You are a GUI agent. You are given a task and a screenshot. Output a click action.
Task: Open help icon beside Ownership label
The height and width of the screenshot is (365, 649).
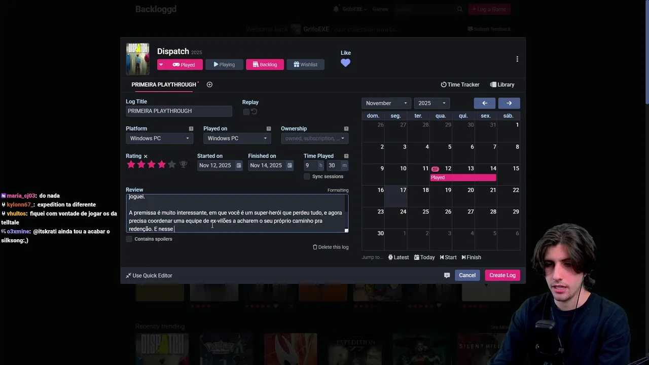click(x=346, y=129)
